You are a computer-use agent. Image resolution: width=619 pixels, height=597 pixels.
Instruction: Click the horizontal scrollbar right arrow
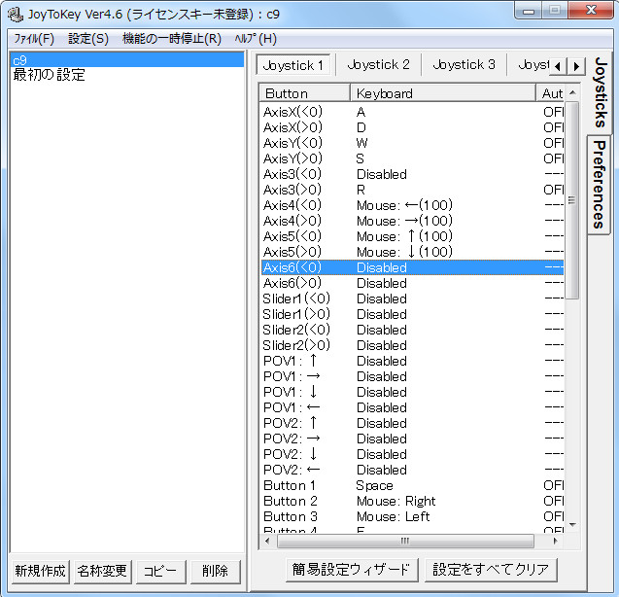[555, 541]
